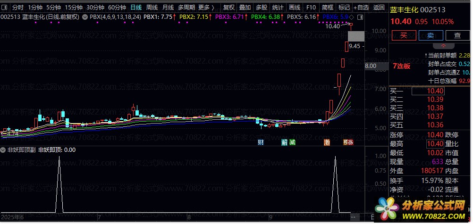Switch to the 月线 monthly tab
The height and width of the screenshot is (224, 473).
pyautogui.click(x=168, y=8)
